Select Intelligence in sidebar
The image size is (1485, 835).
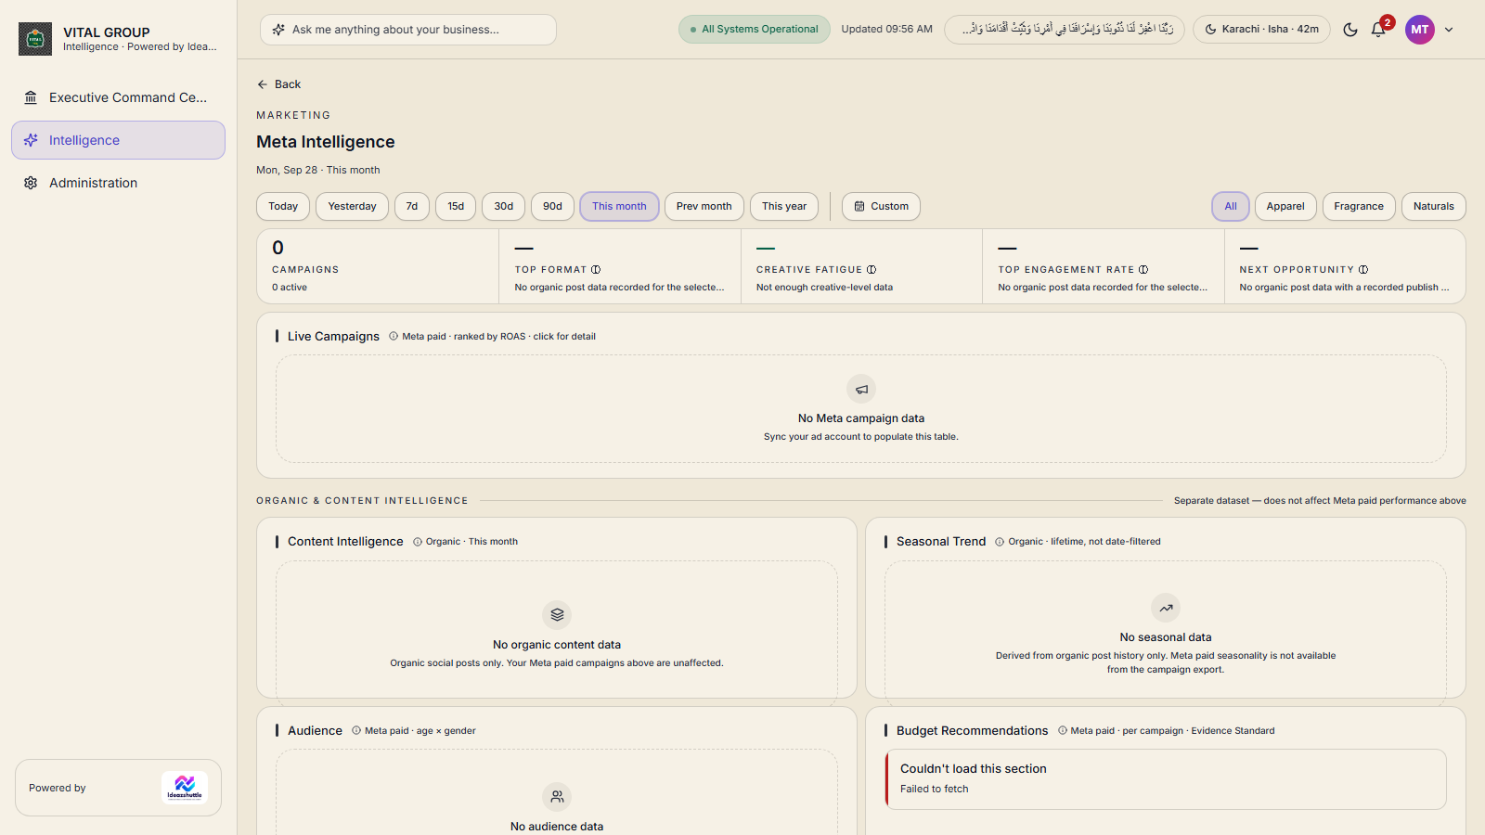coord(118,140)
